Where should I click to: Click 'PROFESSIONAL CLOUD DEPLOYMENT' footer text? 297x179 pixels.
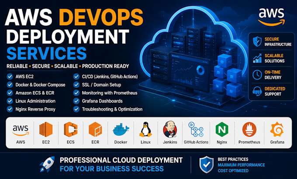tap(121, 160)
